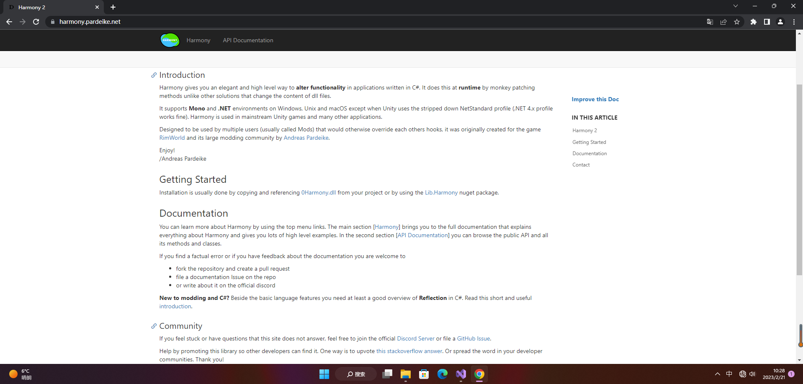Click the Chrome icon in the taskbar
The height and width of the screenshot is (384, 803).
click(x=479, y=374)
